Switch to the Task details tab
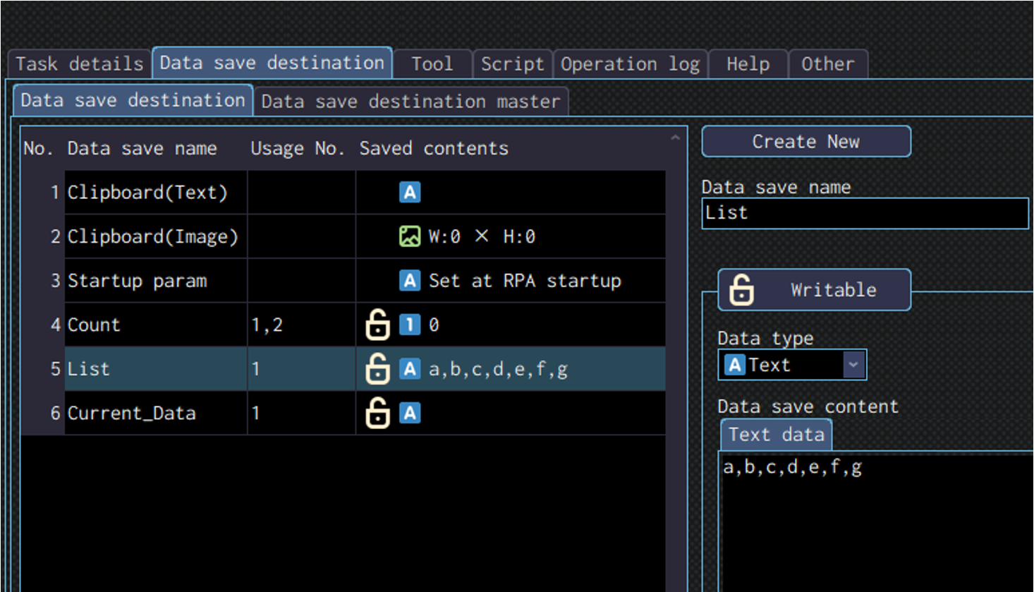Screen dimensions: 1034x592 click(80, 64)
